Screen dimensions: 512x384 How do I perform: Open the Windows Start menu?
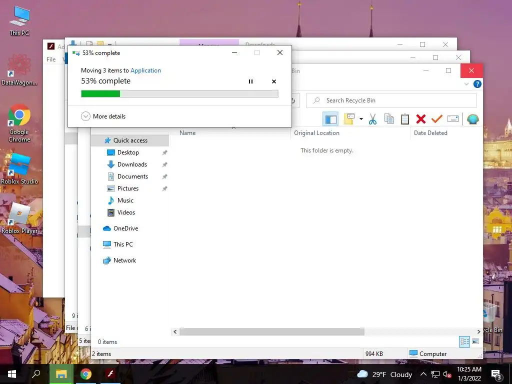point(12,374)
